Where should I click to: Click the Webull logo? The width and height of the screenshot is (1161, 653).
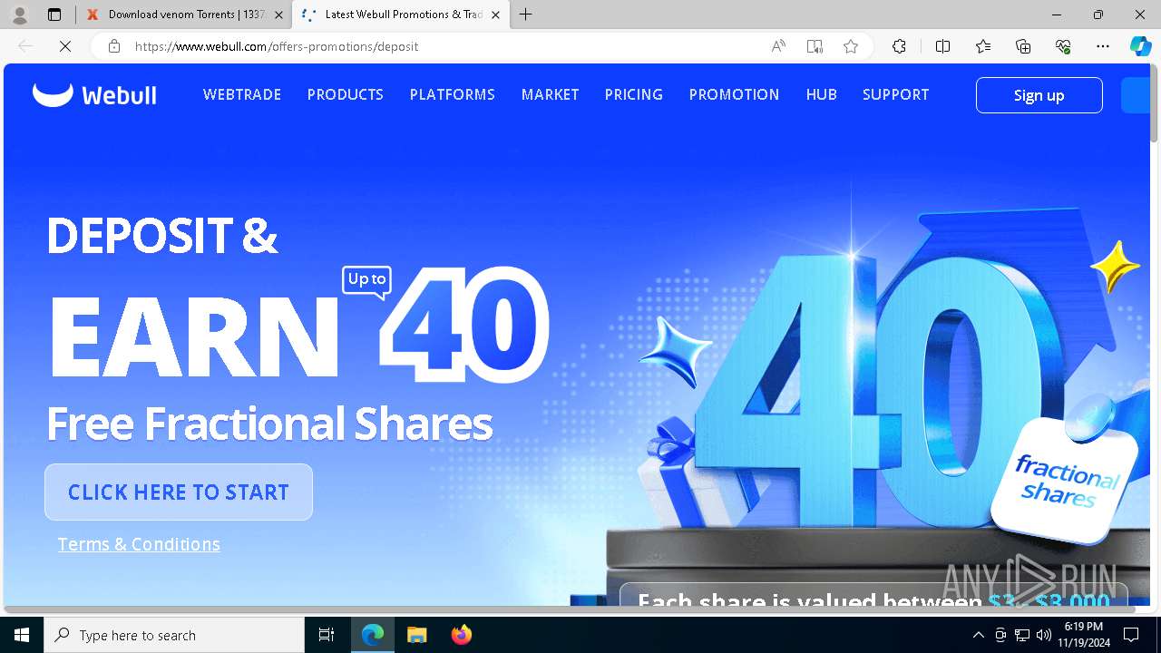[x=94, y=94]
